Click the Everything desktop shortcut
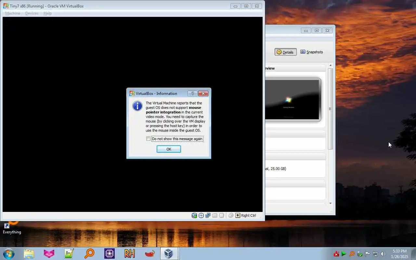The width and height of the screenshot is (416, 260). click(x=12, y=228)
